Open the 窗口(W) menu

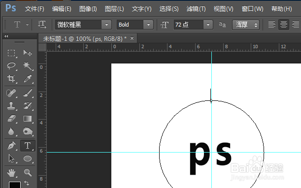coord(252,9)
